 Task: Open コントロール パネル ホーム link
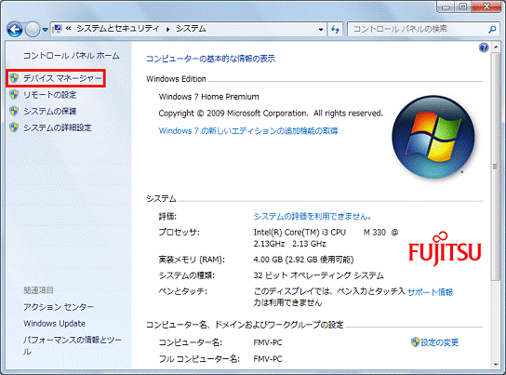click(x=71, y=56)
